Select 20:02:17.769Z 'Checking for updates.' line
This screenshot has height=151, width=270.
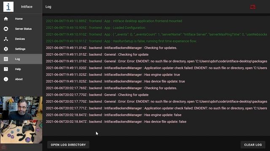(x=111, y=88)
